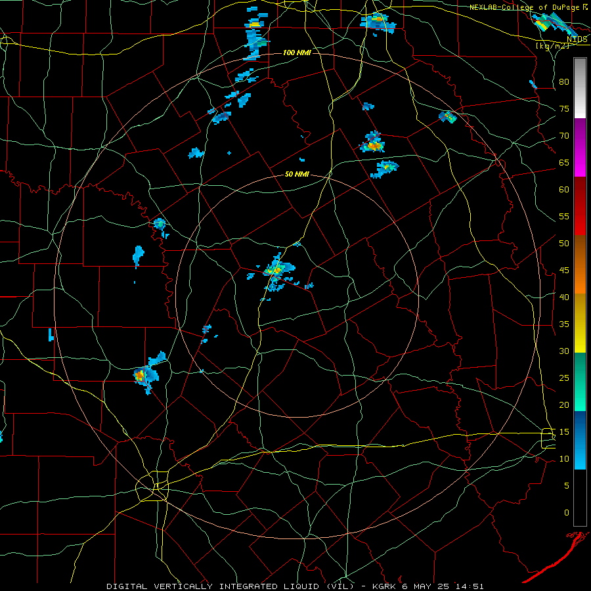The width and height of the screenshot is (591, 591).
Task: Click the scale value "50"
Action: [x=564, y=243]
